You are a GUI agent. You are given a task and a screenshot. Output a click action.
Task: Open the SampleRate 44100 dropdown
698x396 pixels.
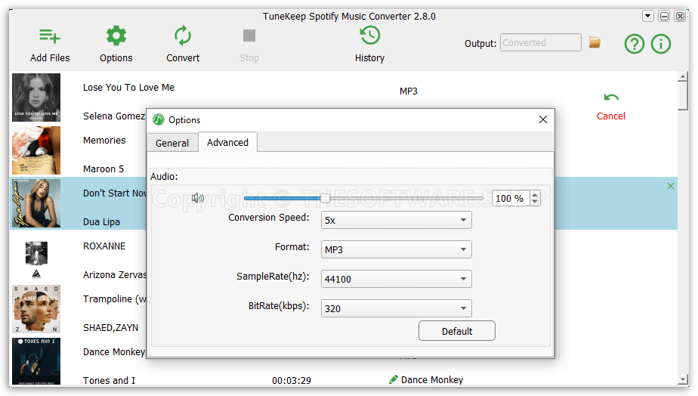[x=396, y=279]
